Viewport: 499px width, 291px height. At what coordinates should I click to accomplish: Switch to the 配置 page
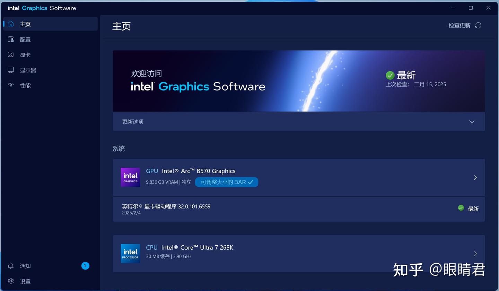(x=25, y=39)
